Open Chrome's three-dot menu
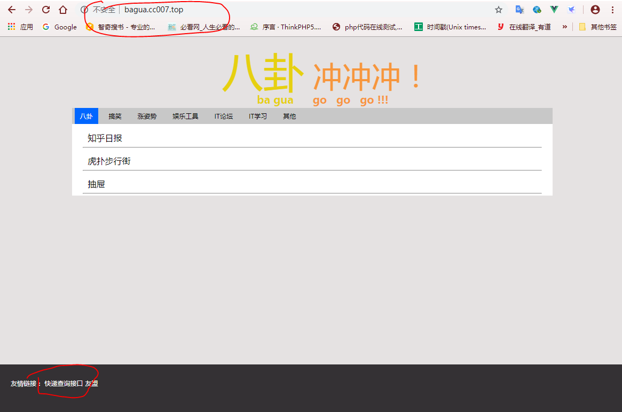622x412 pixels. (612, 10)
